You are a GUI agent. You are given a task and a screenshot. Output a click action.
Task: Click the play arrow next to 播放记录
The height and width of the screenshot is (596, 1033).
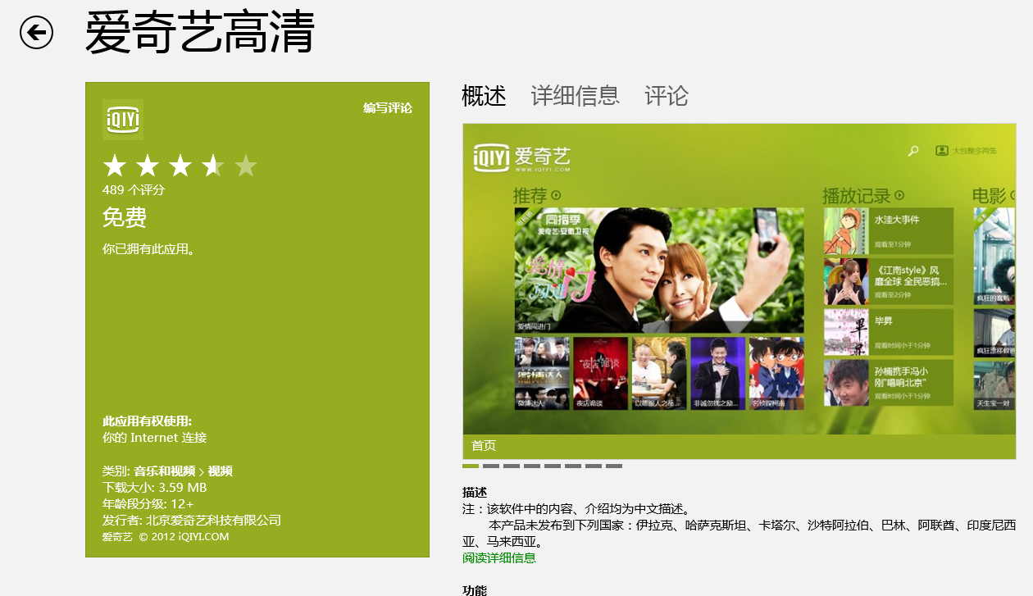[899, 196]
